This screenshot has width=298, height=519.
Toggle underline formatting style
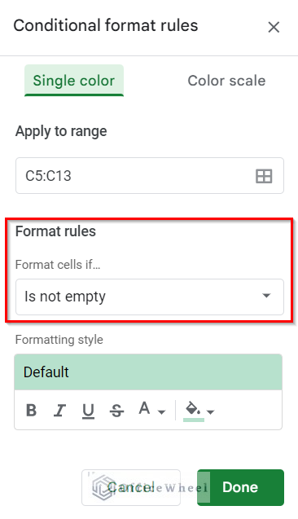(x=88, y=411)
